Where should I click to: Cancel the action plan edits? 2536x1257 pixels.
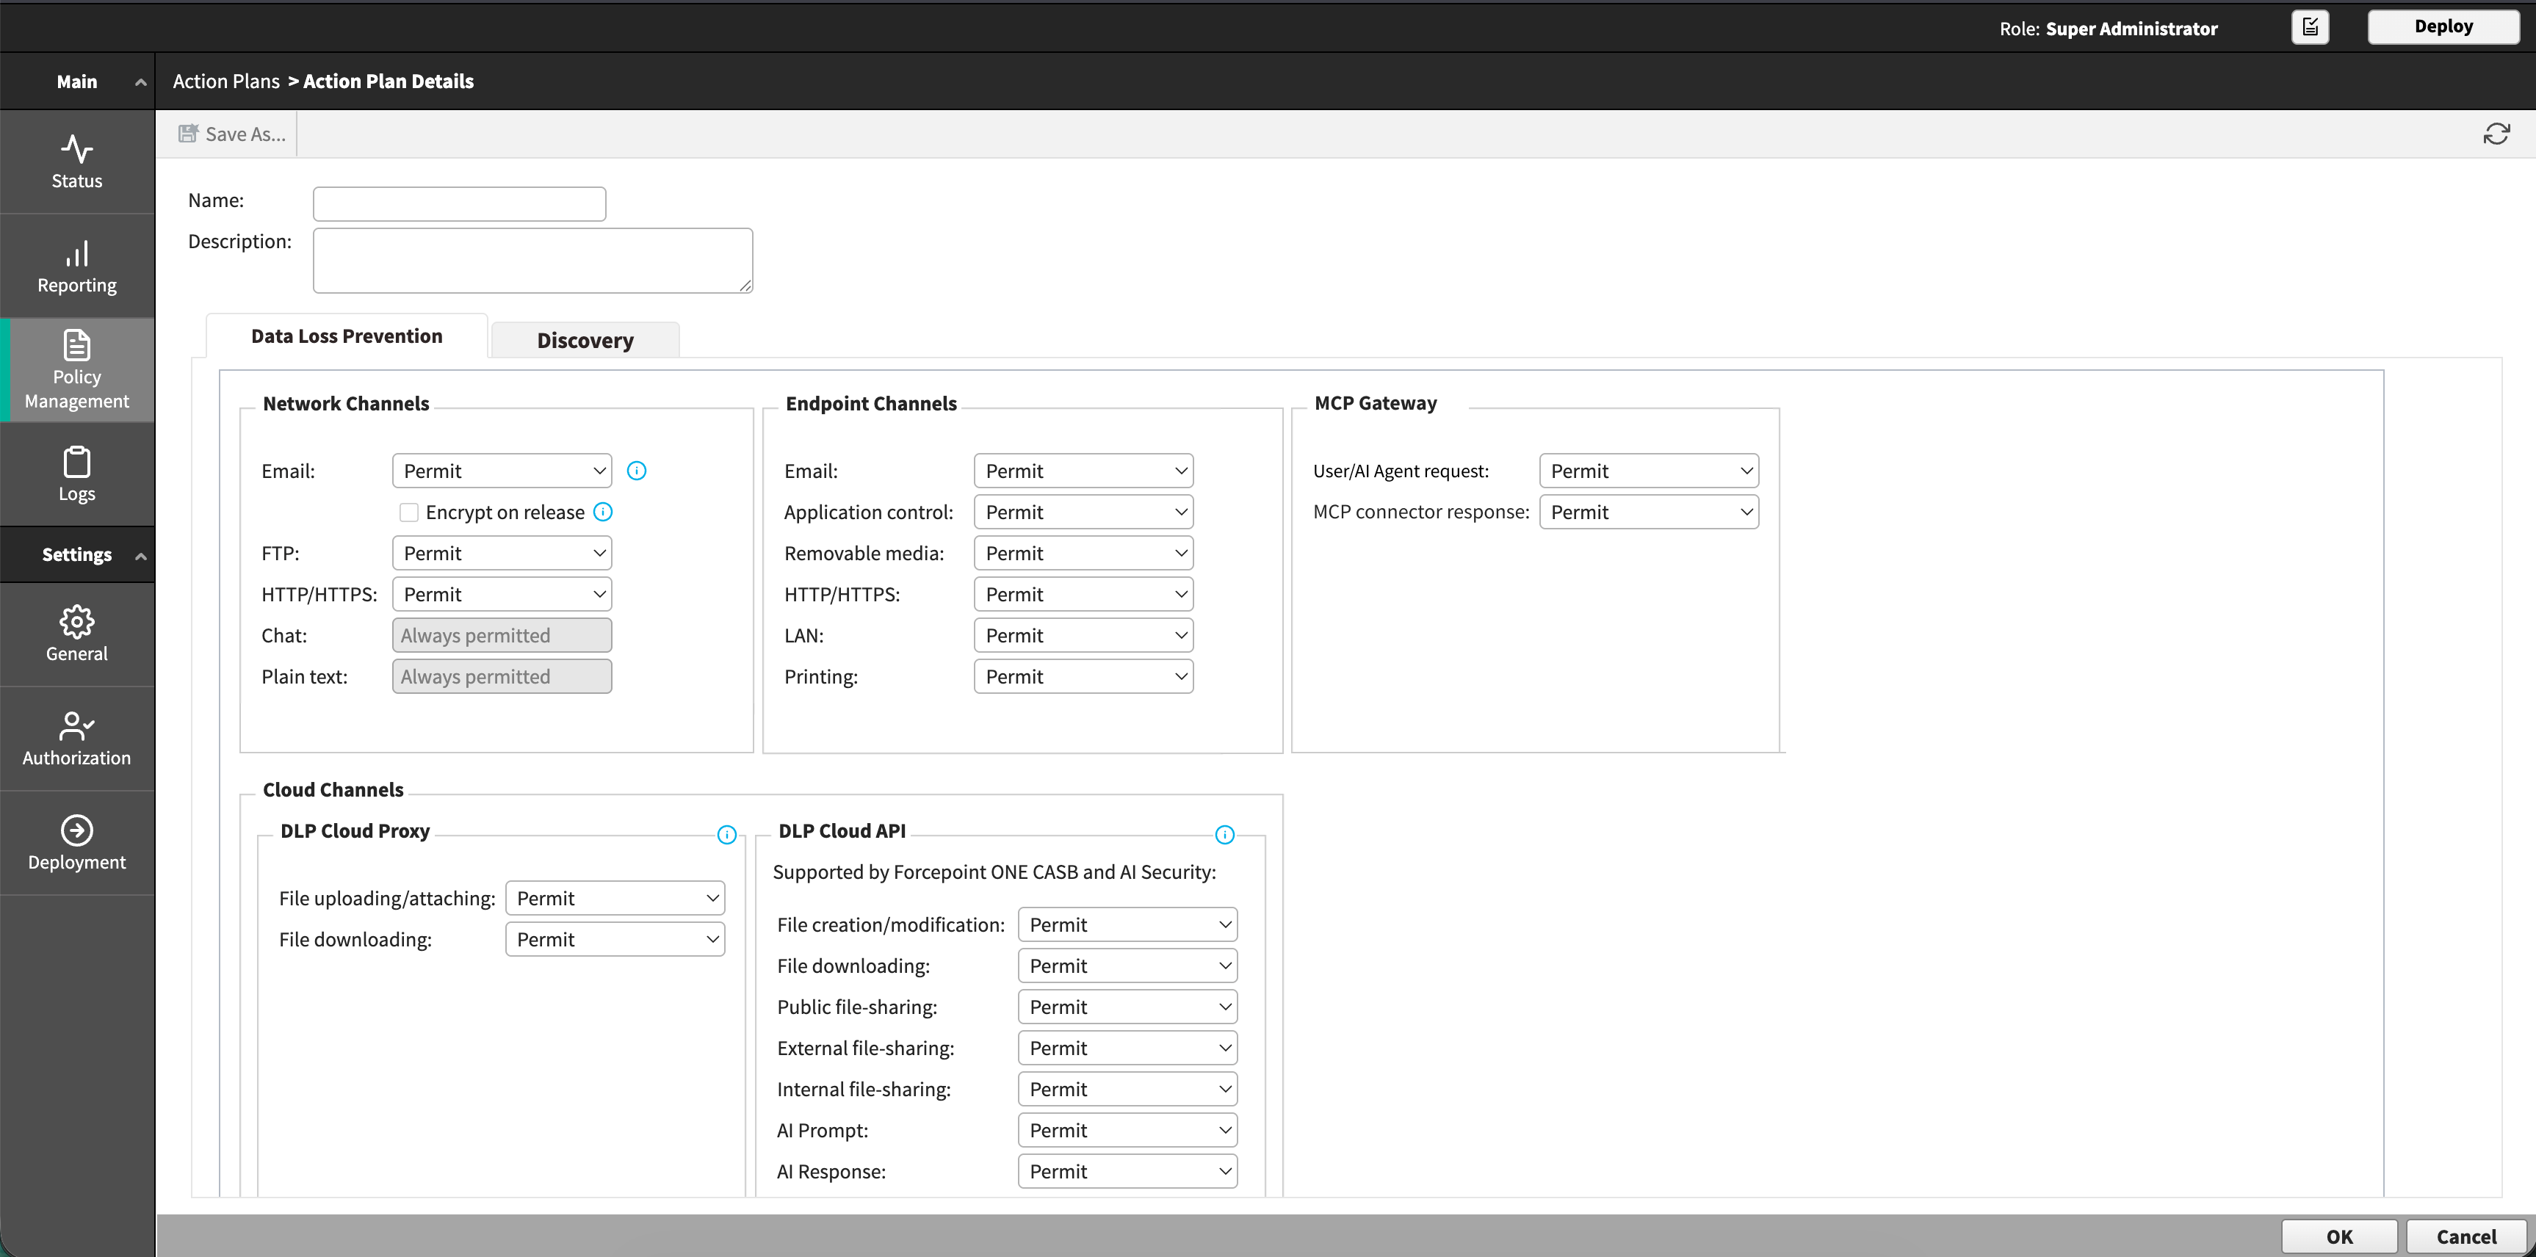2466,1236
